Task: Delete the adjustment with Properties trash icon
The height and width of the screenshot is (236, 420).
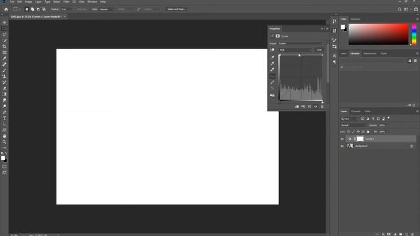Action: pos(322,106)
